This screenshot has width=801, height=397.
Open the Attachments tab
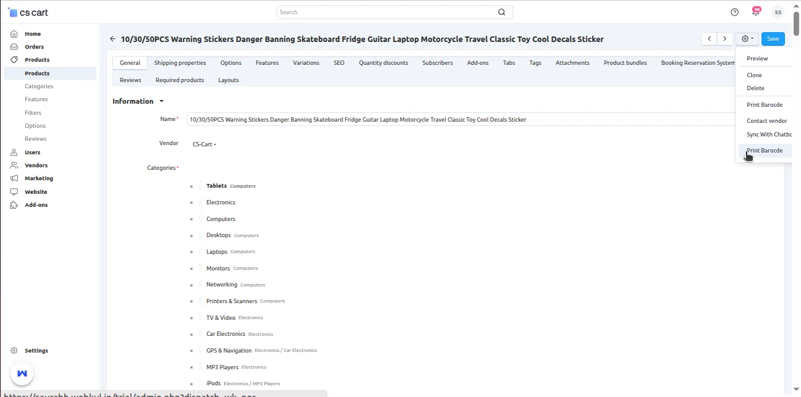[x=572, y=63]
